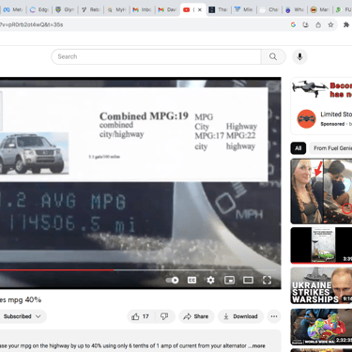
Task: Select the From Fuel Genie chip
Action: coord(330,148)
